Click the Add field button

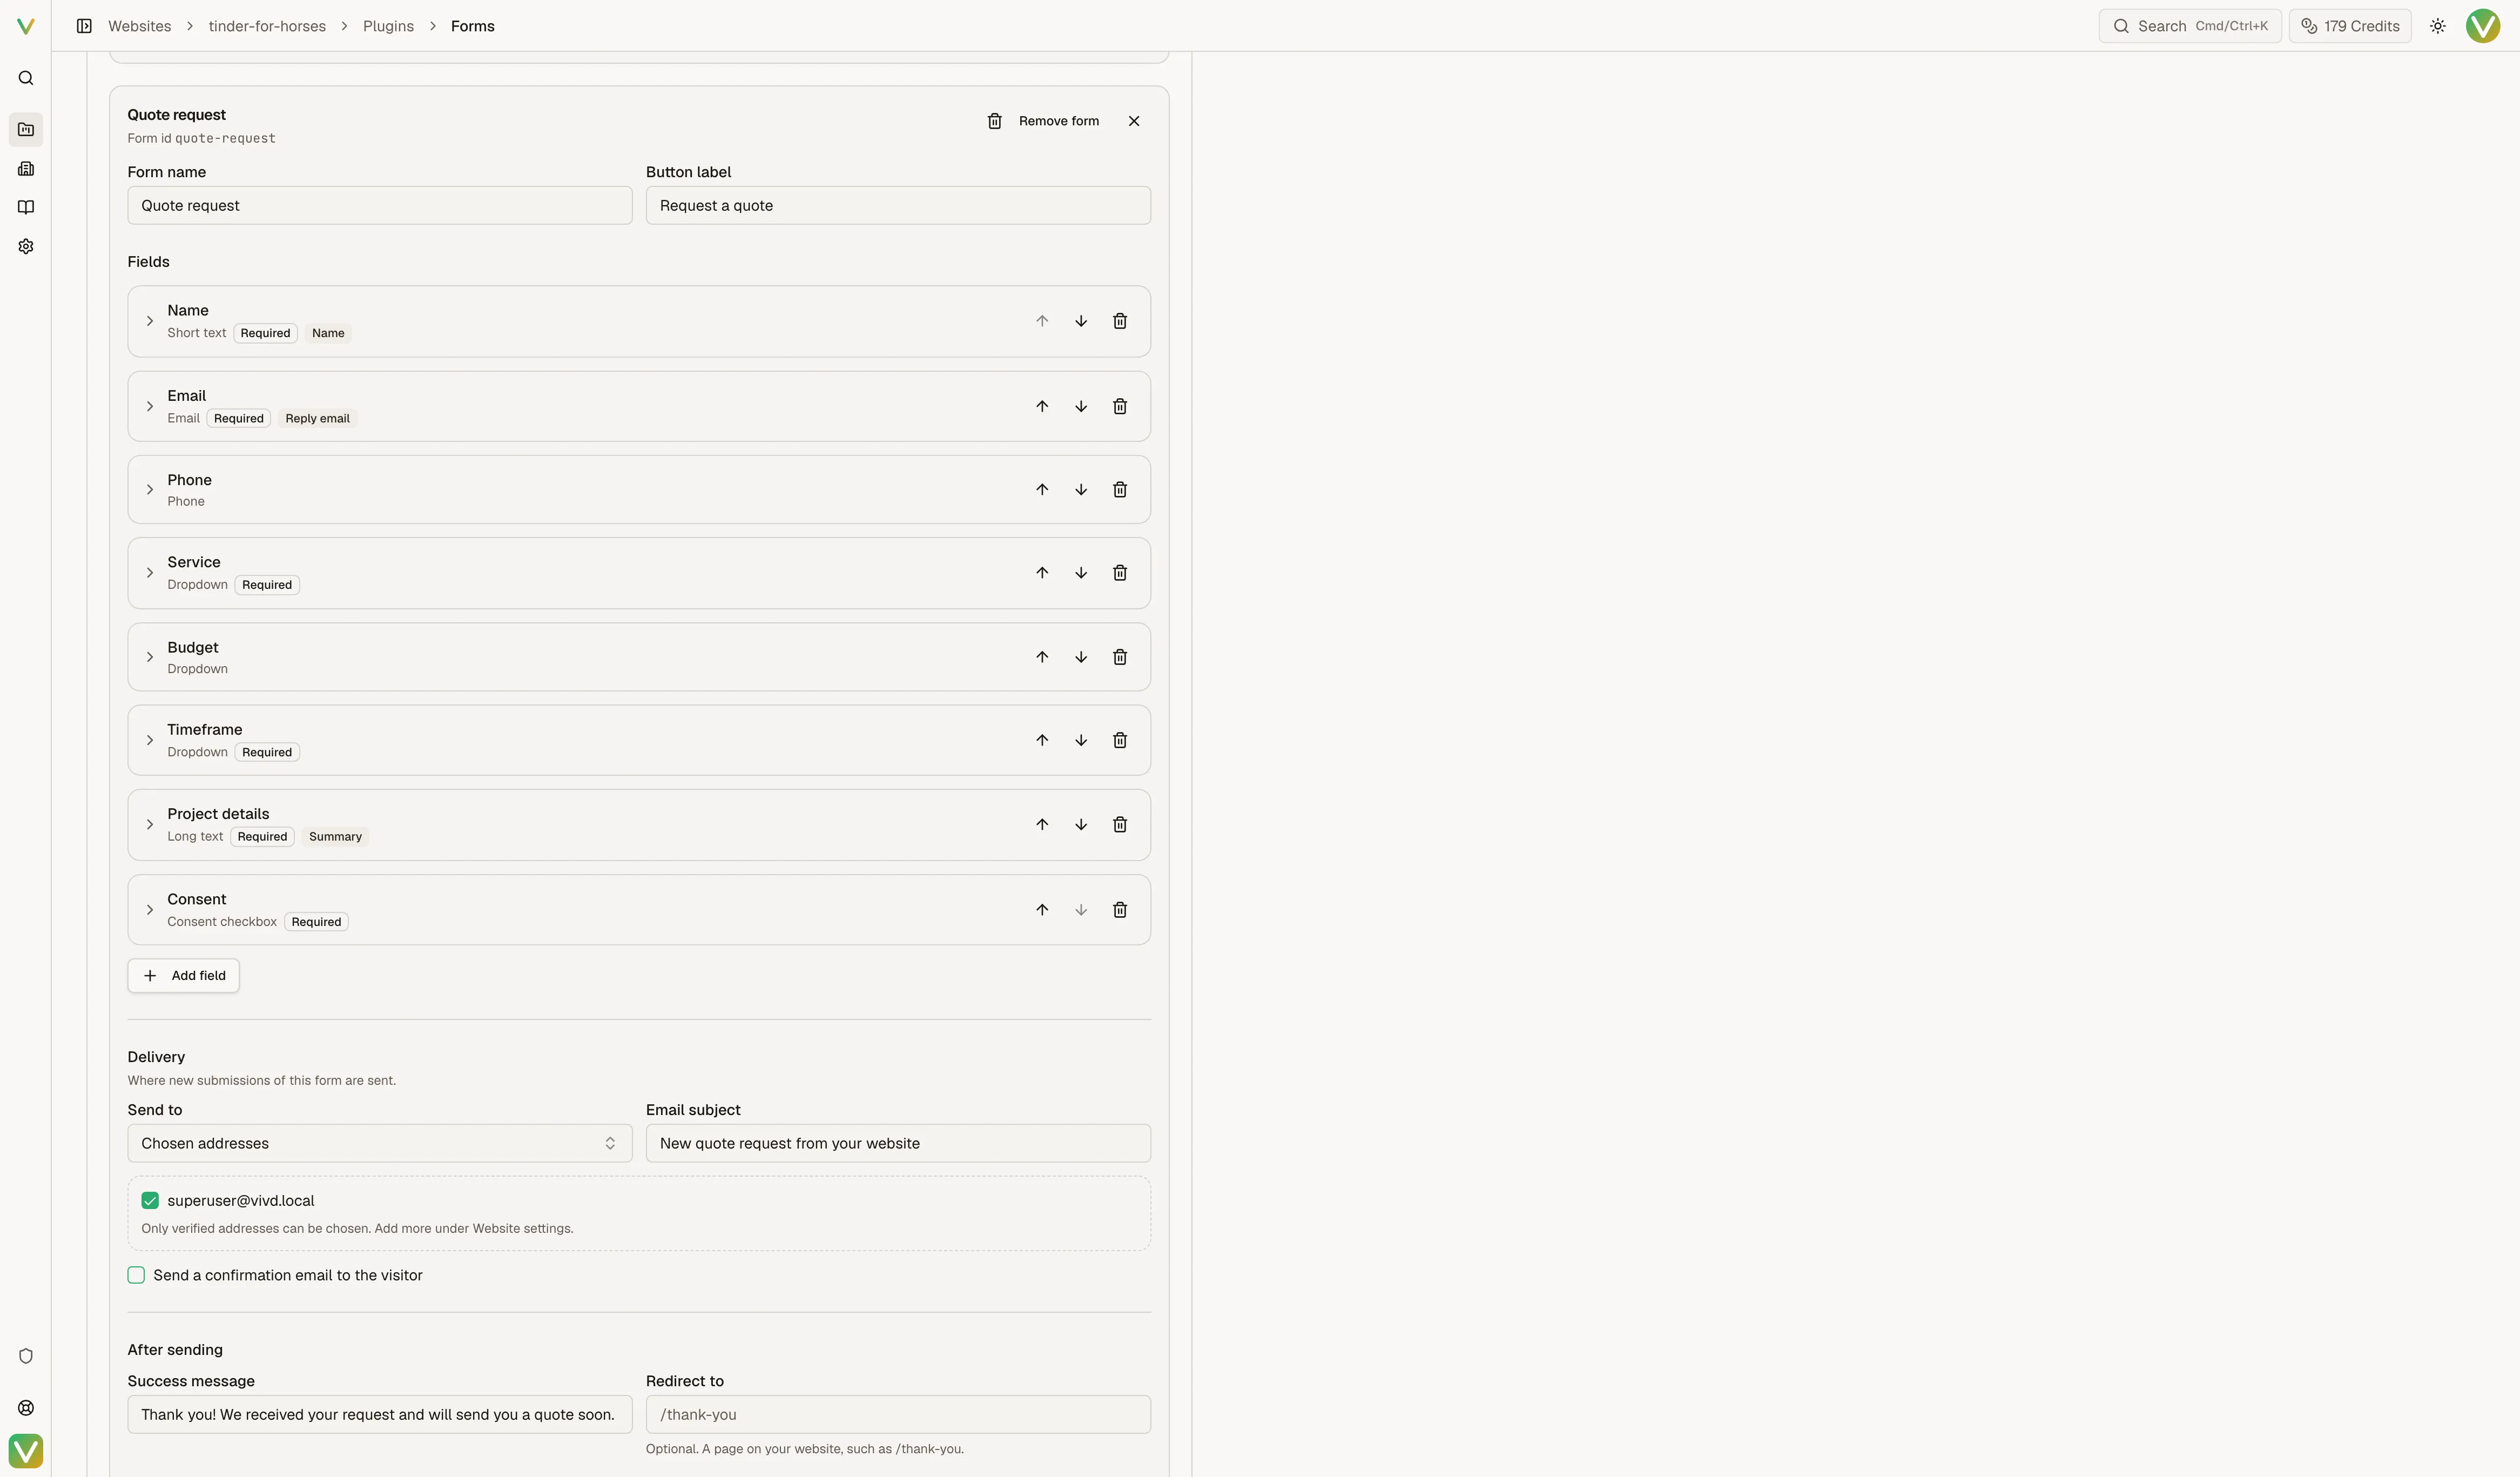[x=184, y=975]
